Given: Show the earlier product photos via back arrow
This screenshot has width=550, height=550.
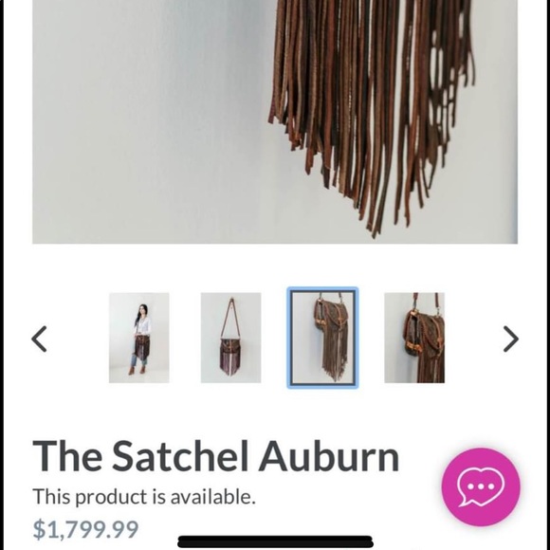Looking at the screenshot, I should [39, 339].
